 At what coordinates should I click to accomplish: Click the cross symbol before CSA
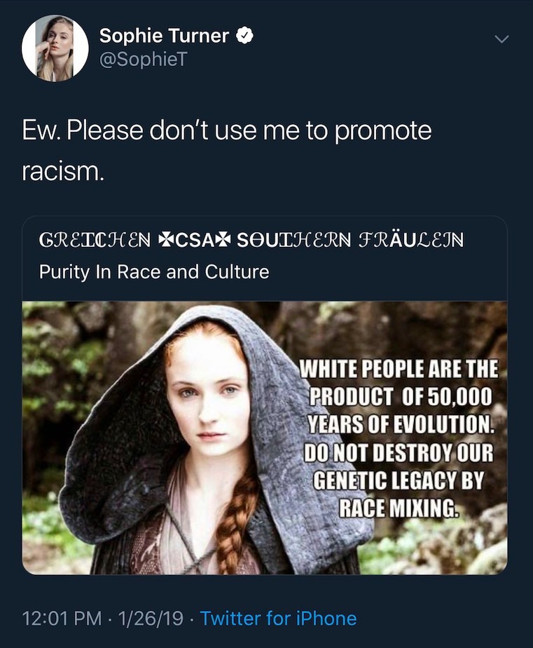[165, 240]
